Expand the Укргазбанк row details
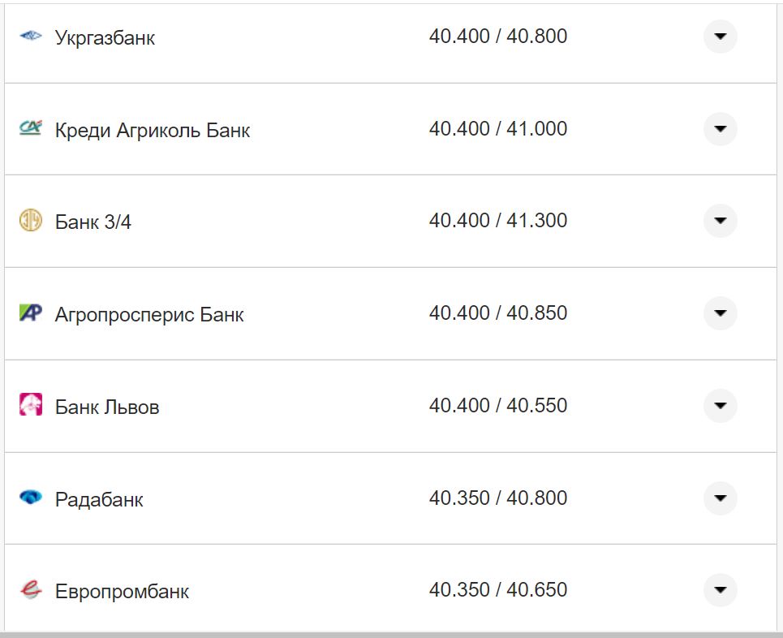The height and width of the screenshot is (638, 783). [720, 37]
